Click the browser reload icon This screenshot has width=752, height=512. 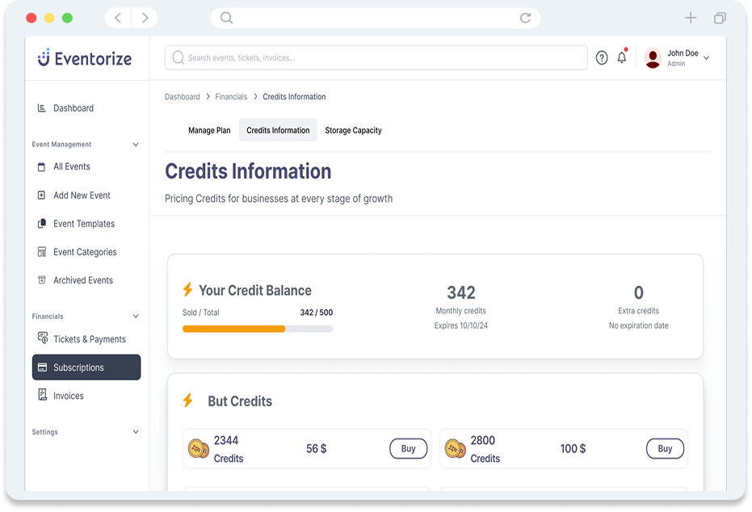pos(525,18)
